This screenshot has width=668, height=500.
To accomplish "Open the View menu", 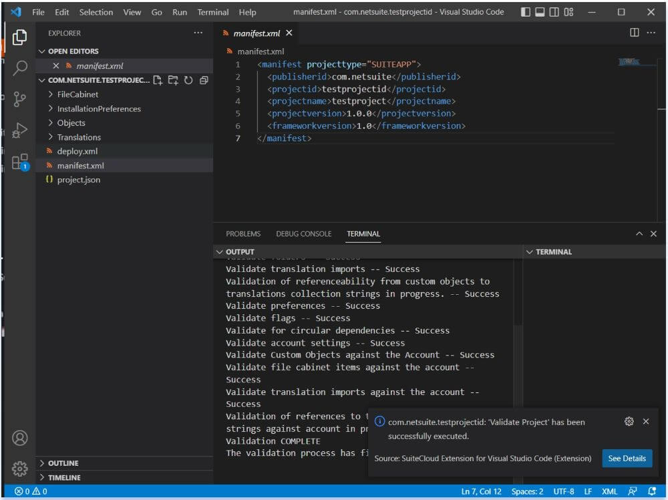I will tap(132, 12).
